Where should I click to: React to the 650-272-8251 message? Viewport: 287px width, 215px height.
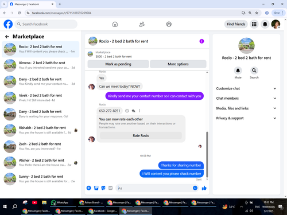[x=127, y=111]
